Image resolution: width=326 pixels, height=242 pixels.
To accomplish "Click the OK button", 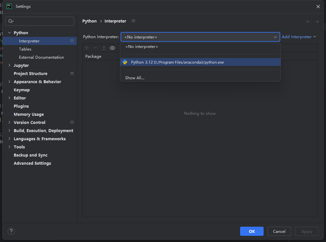I will [252, 231].
